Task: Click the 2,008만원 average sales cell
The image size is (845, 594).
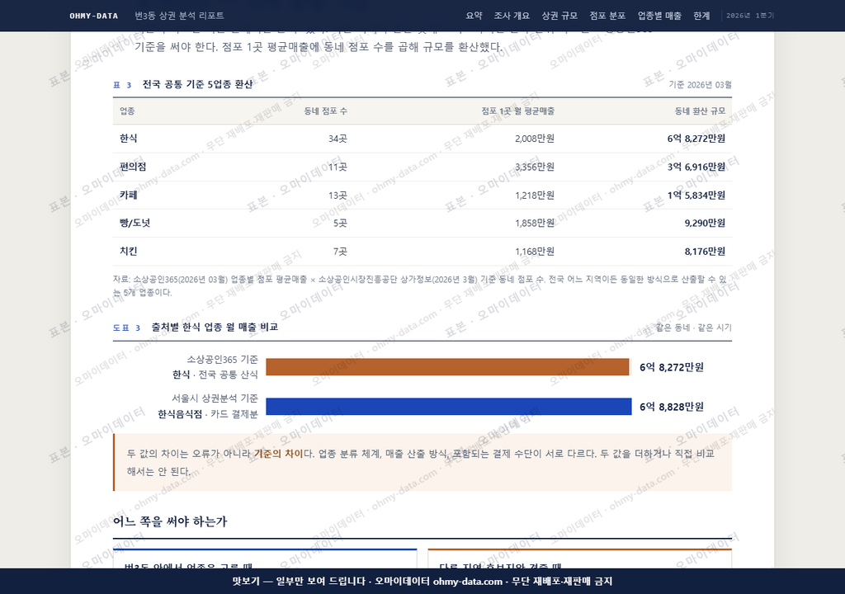Action: pyautogui.click(x=534, y=139)
